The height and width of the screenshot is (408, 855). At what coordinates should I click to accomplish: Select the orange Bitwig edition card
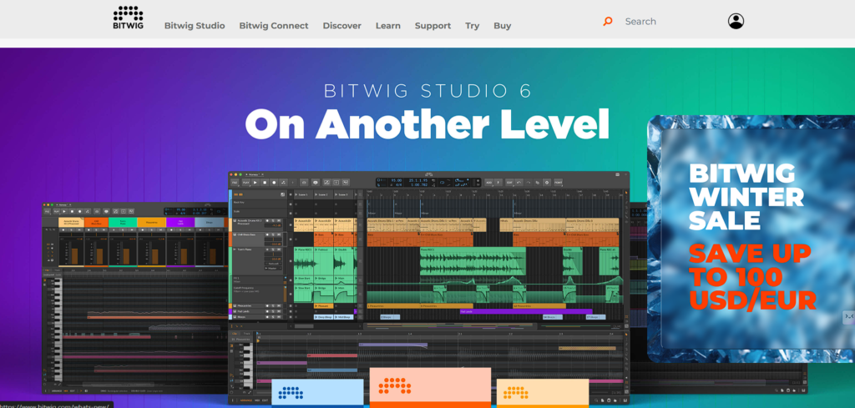430,387
